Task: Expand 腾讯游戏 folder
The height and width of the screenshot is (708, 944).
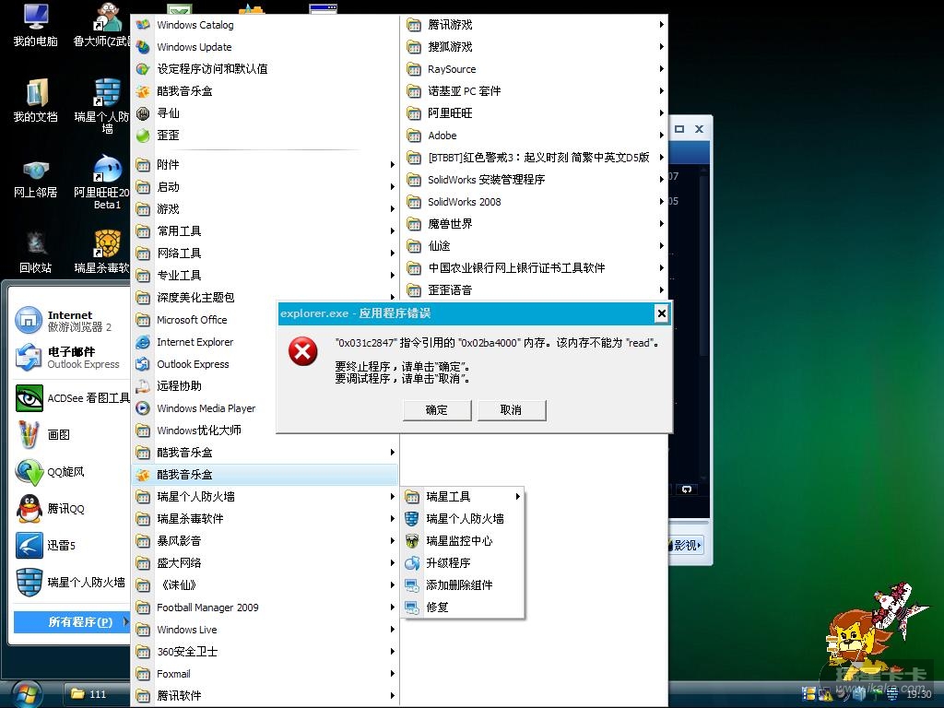Action: tap(535, 25)
